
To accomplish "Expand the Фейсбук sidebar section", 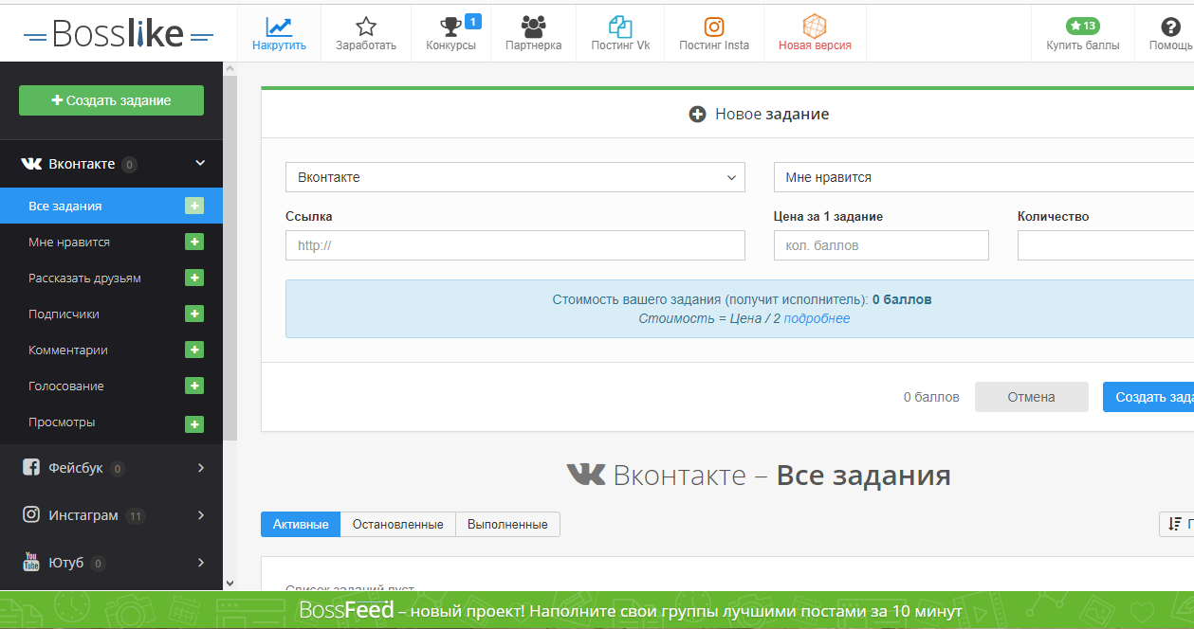I will pyautogui.click(x=201, y=467).
